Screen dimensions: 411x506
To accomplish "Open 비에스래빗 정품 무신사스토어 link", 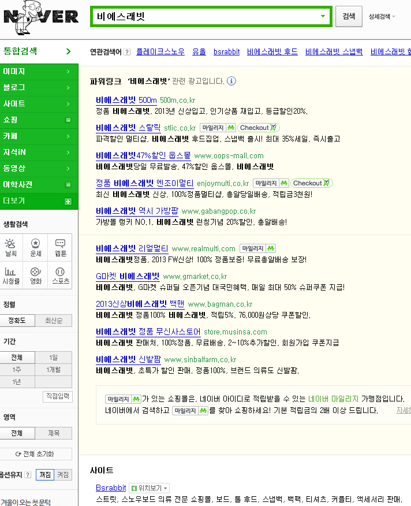I will point(148,332).
